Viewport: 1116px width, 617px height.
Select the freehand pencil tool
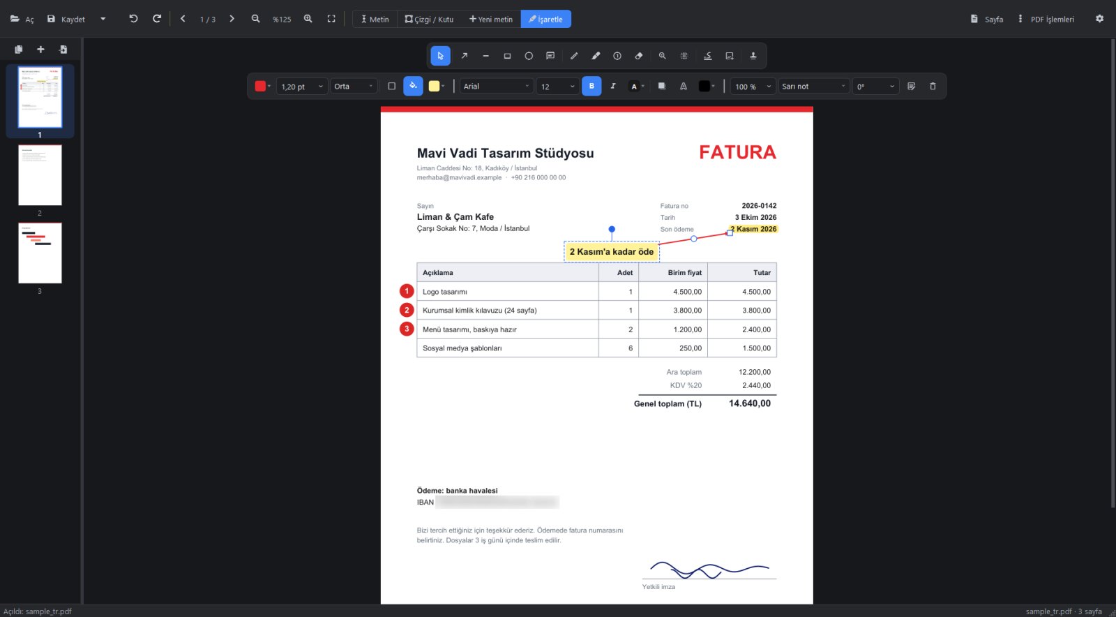point(574,56)
